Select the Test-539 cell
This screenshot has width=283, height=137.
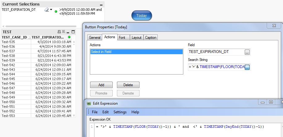pyautogui.click(x=16, y=60)
